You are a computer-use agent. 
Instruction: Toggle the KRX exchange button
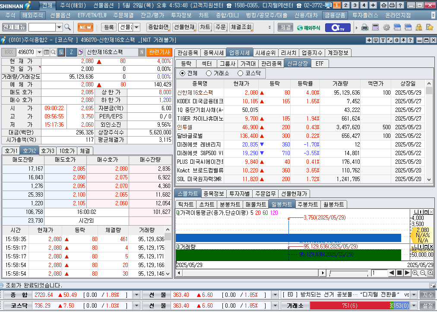point(9,52)
